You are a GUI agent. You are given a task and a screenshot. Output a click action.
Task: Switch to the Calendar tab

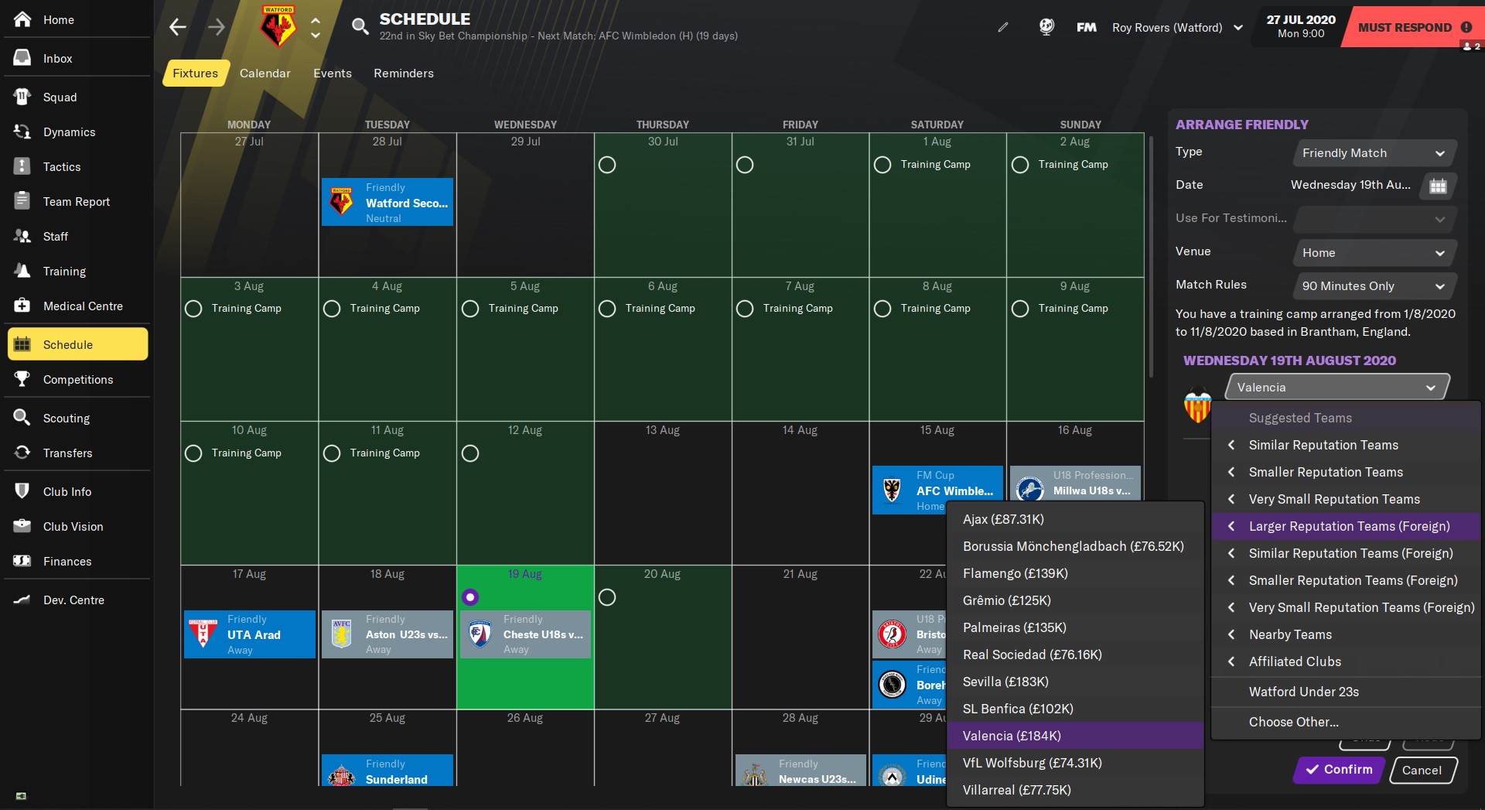(265, 73)
